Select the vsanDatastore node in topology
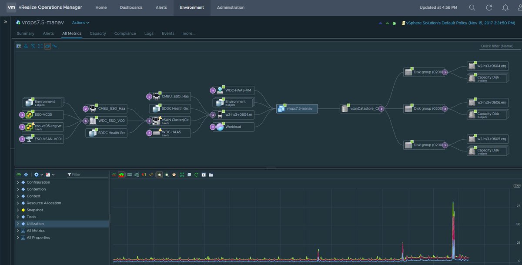 coord(361,109)
